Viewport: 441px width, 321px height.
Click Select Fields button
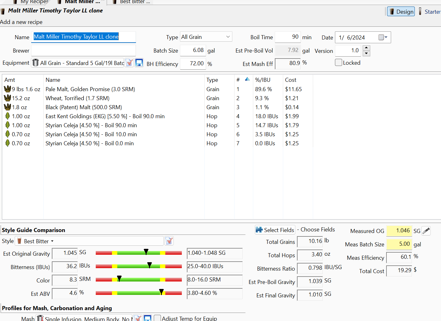pyautogui.click(x=275, y=230)
